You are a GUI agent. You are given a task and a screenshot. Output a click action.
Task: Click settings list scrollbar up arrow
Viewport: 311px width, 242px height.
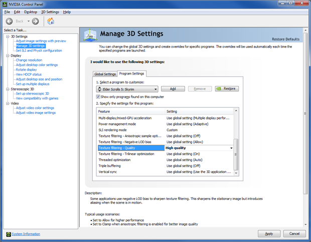pyautogui.click(x=236, y=110)
